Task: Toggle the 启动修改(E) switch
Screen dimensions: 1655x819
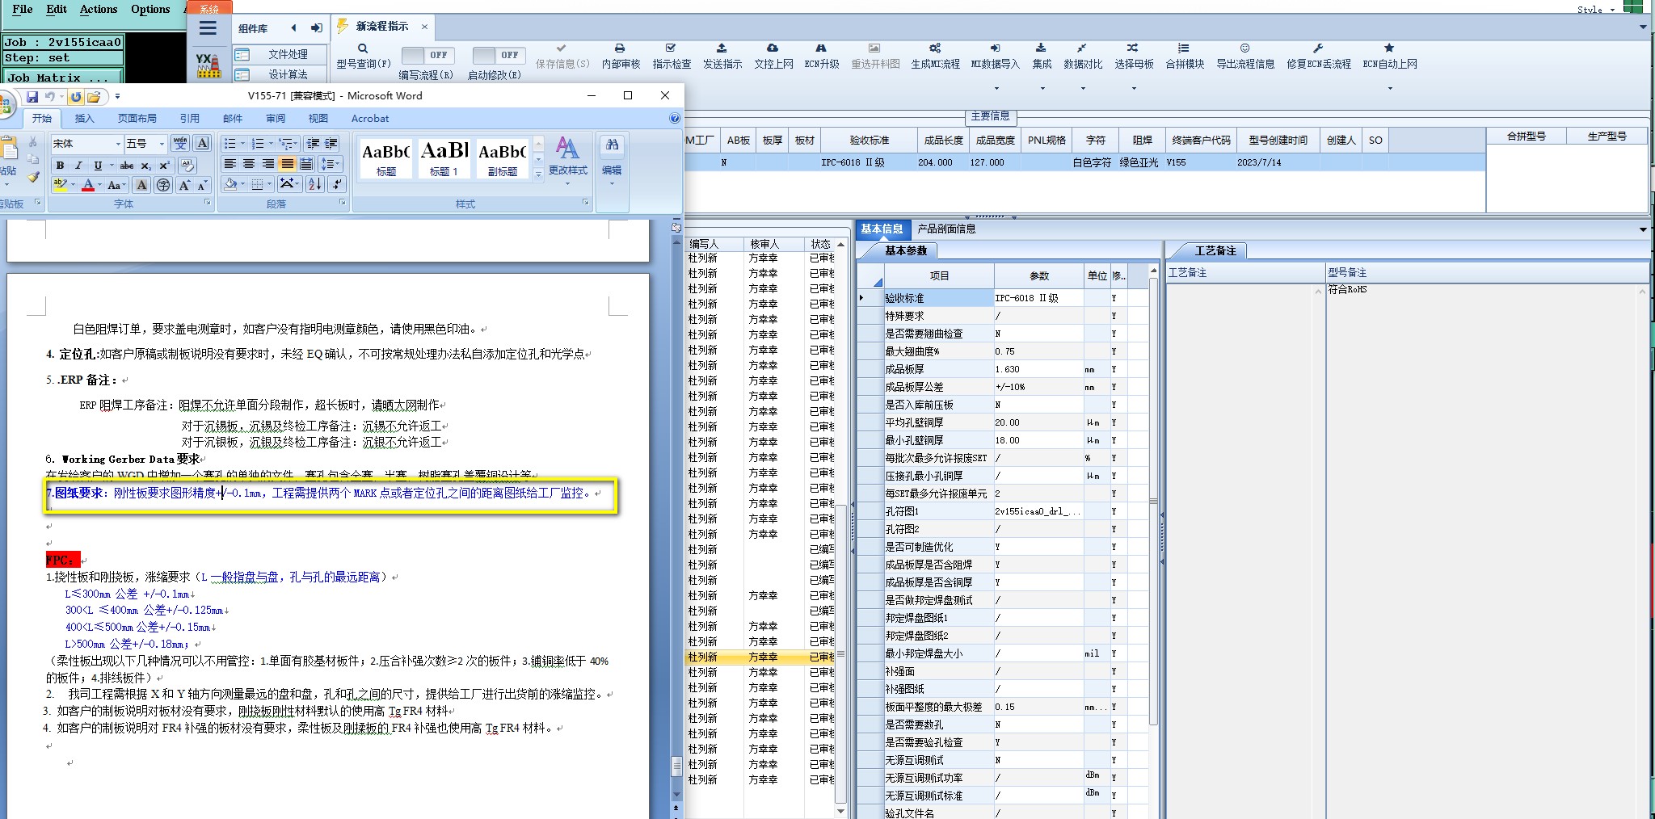Action: (498, 55)
